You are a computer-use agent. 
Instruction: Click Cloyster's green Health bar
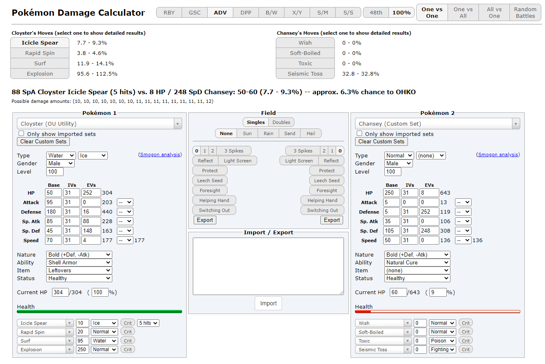[x=100, y=312]
